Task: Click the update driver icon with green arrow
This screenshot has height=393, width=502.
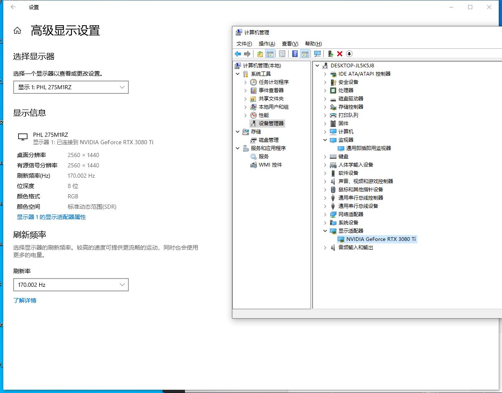Action: click(x=329, y=54)
